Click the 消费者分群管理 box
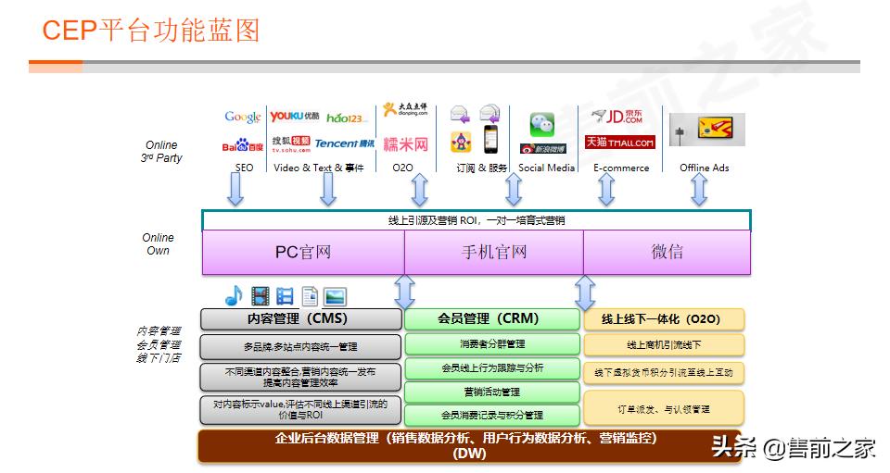Screen dimensions: 890x473 click(x=492, y=343)
